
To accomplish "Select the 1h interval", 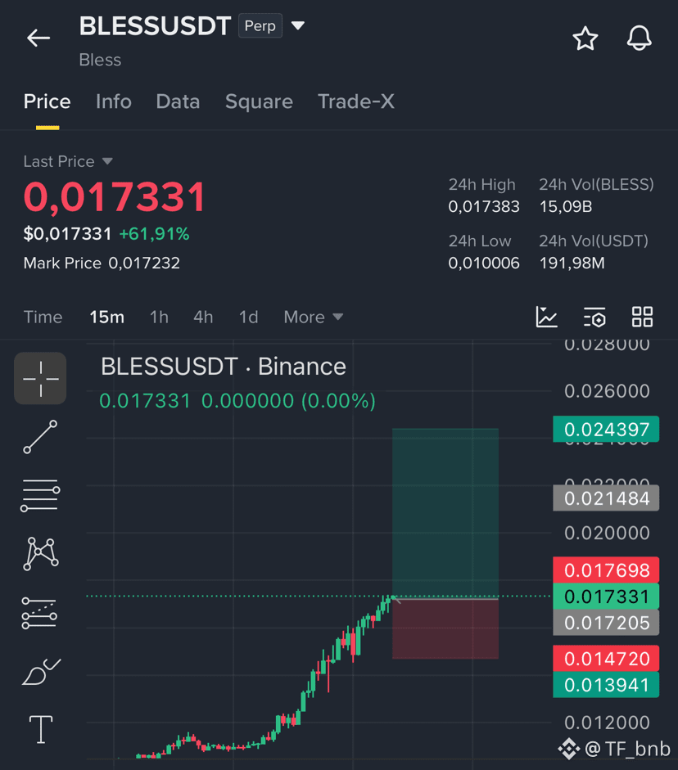I will 159,317.
